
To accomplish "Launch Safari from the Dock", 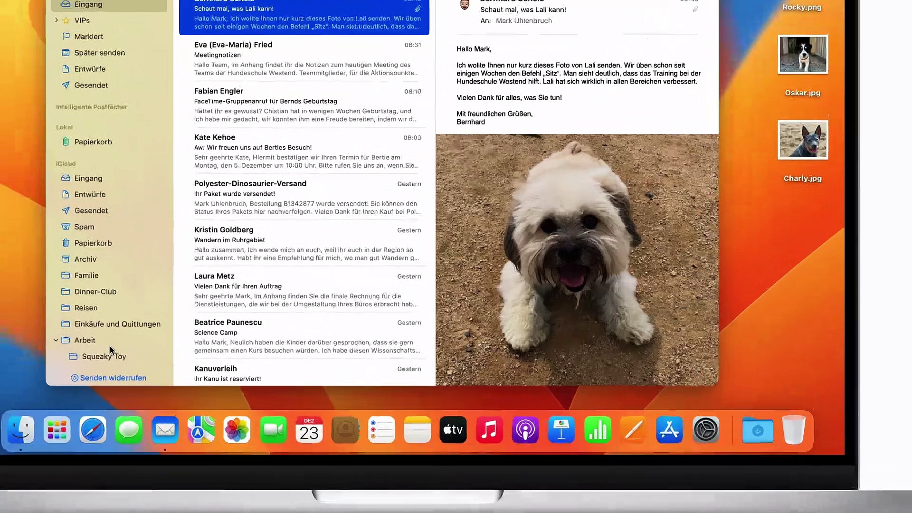I will [93, 430].
